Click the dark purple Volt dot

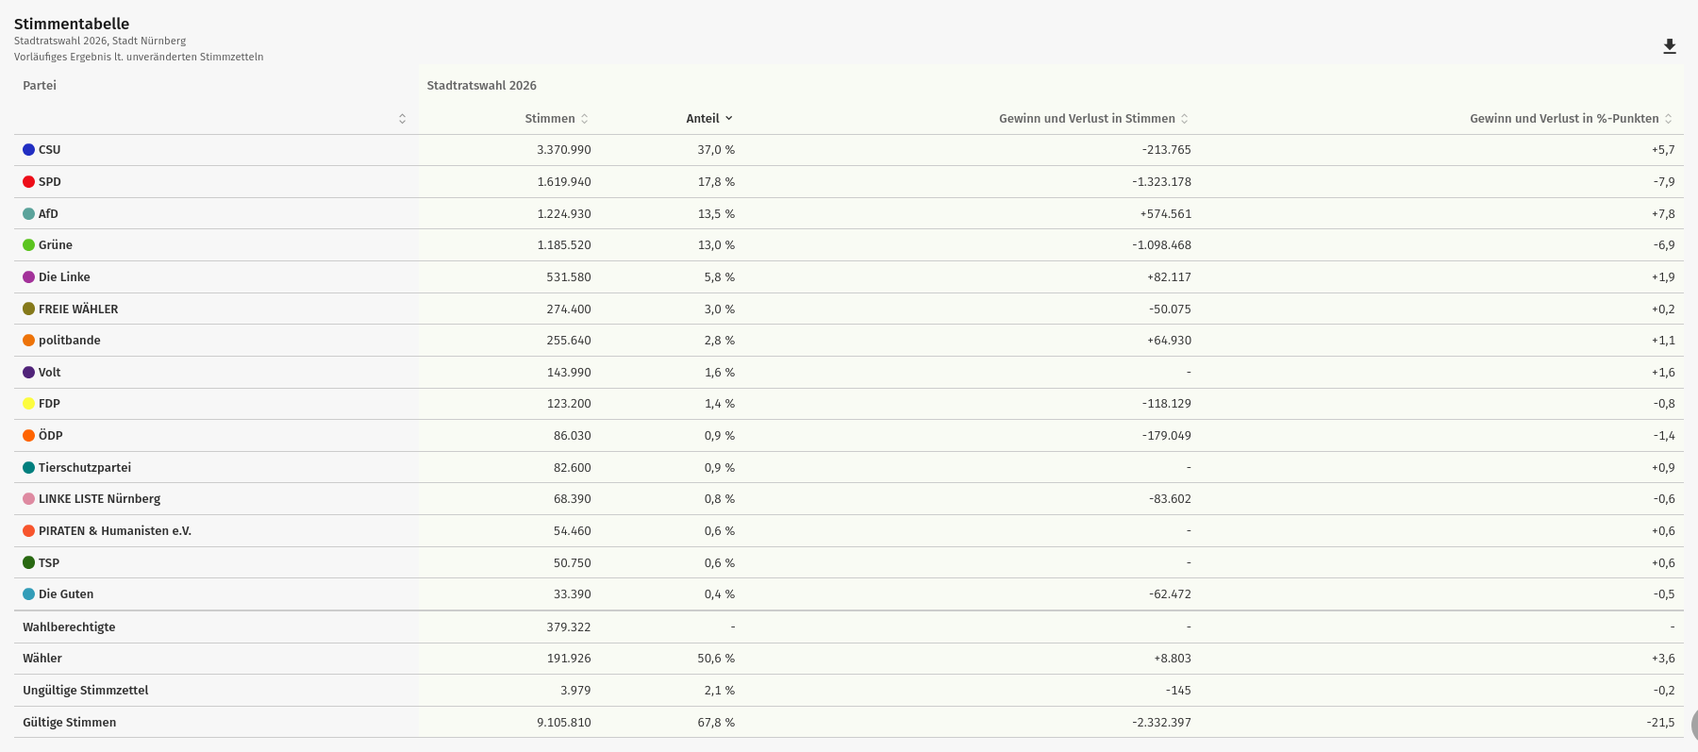29,373
